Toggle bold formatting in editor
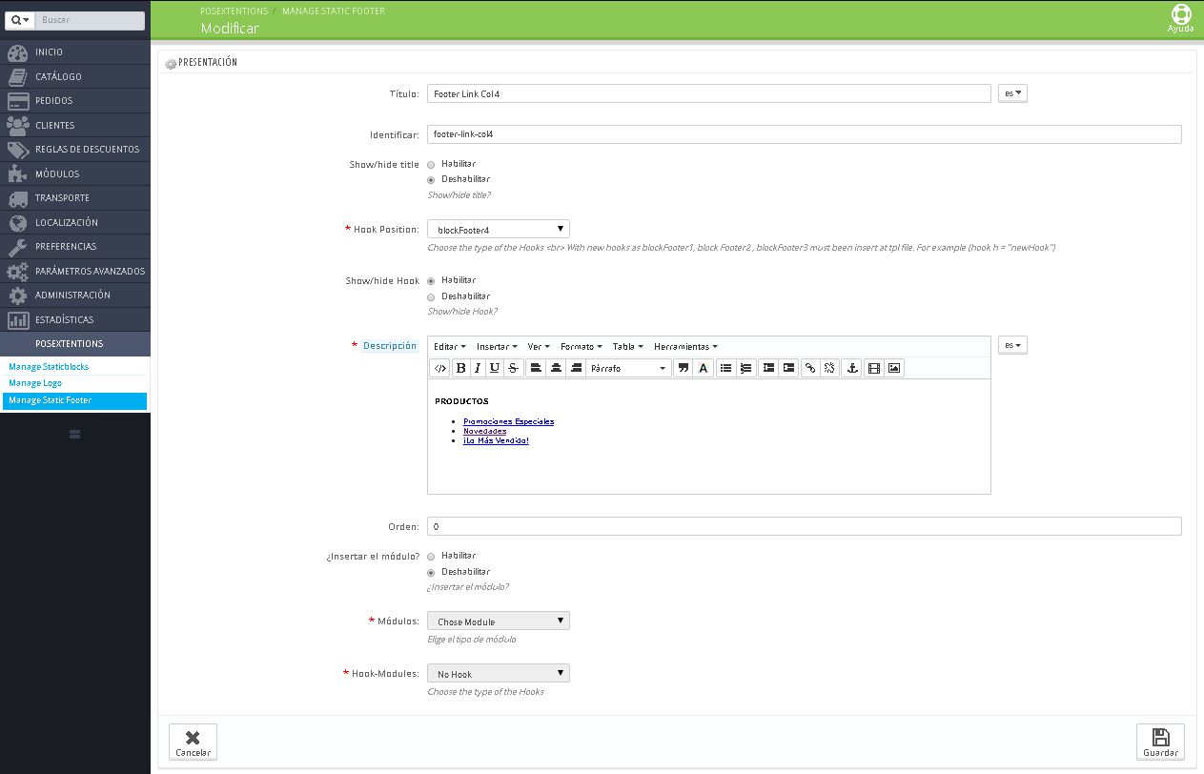The height and width of the screenshot is (774, 1204). [x=460, y=368]
